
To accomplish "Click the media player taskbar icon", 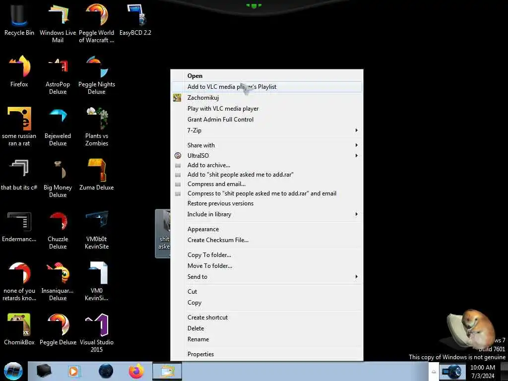I will 73,371.
